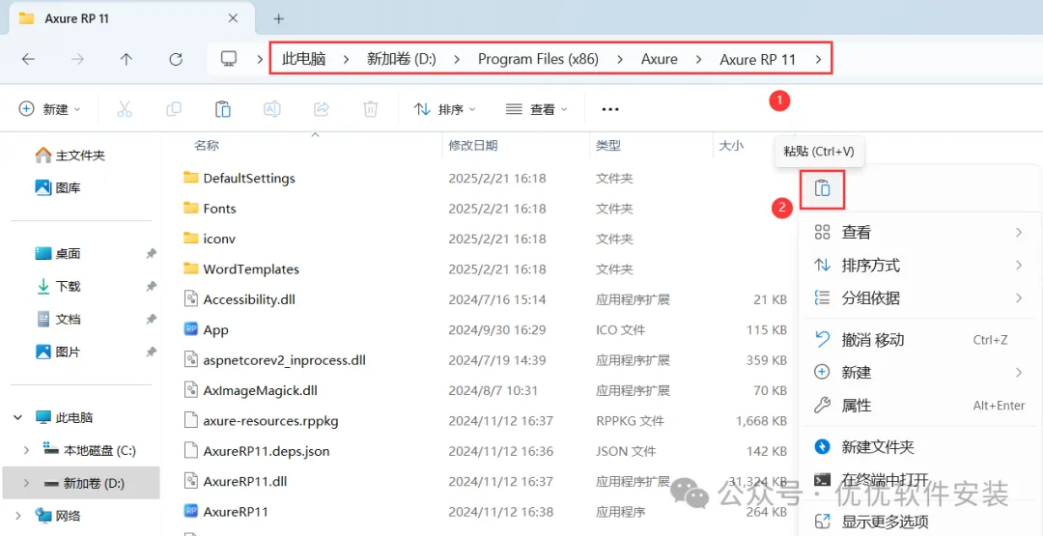Open a new tab with plus button
The height and width of the screenshot is (536, 1043).
279,18
